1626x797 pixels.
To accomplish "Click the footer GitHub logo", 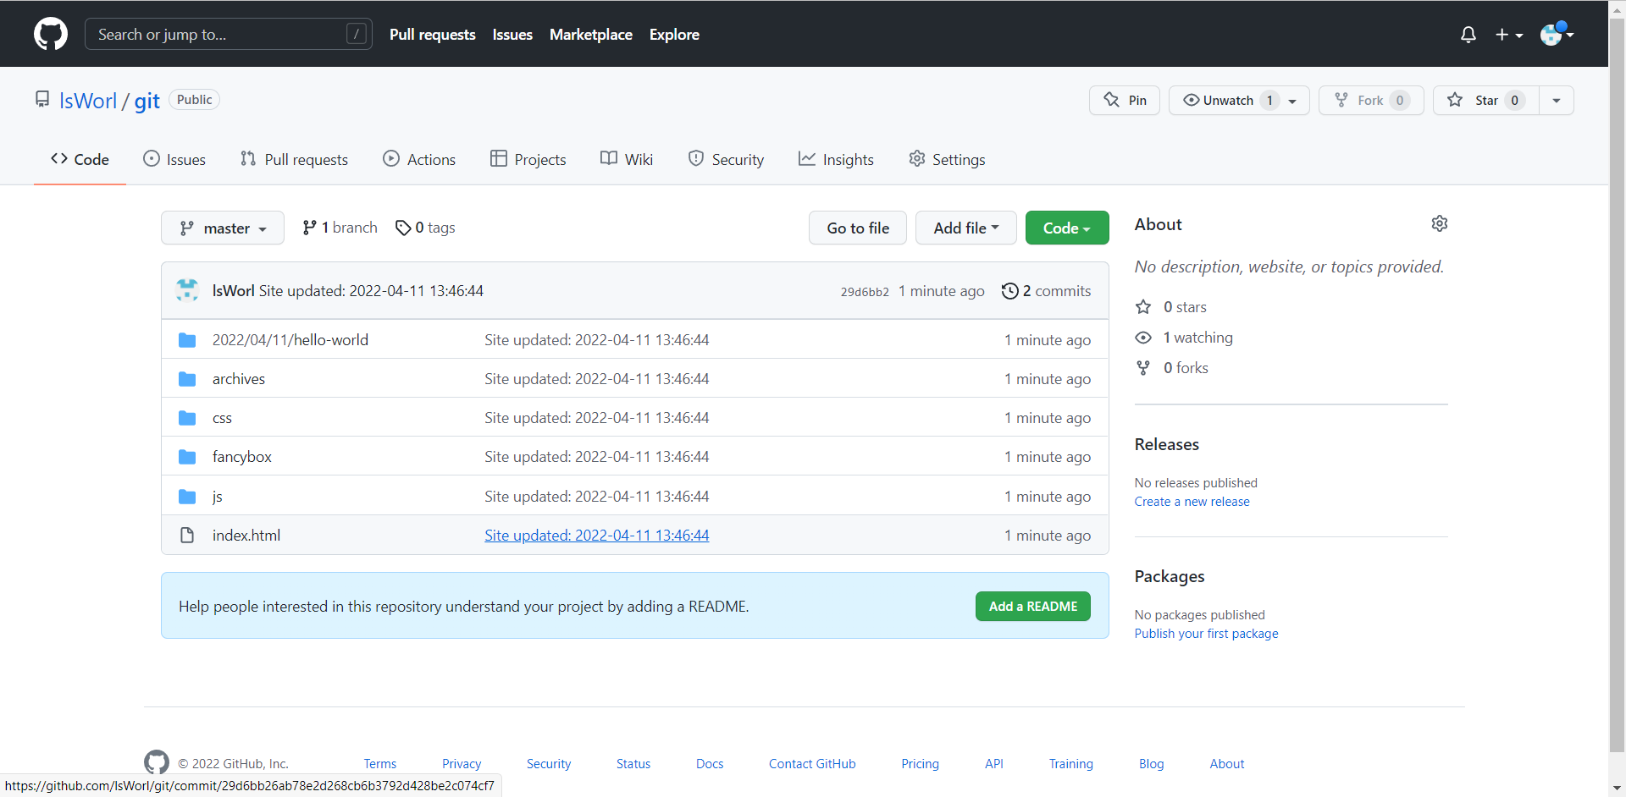I will coord(157,762).
